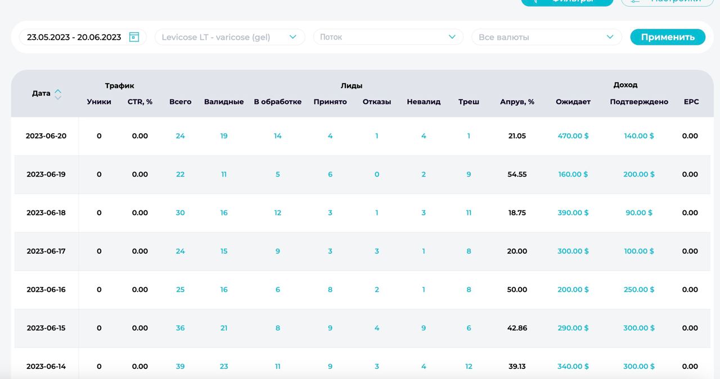Screen dimensions: 720x379
Task: Click the Отказы column header
Action: 377,102
